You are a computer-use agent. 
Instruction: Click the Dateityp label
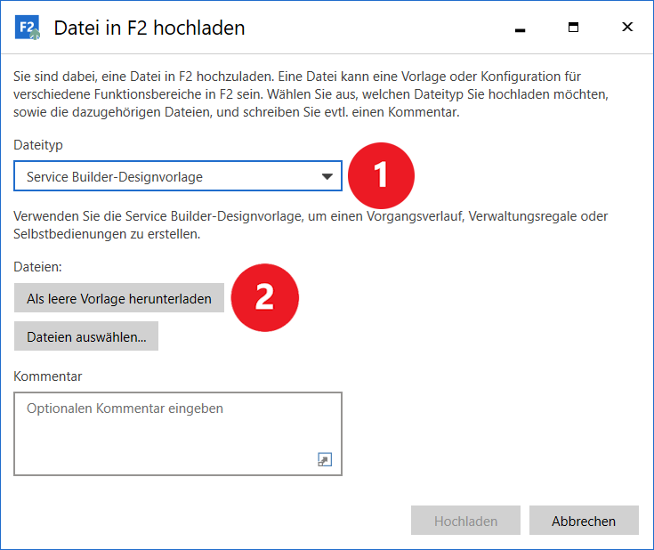pos(38,144)
